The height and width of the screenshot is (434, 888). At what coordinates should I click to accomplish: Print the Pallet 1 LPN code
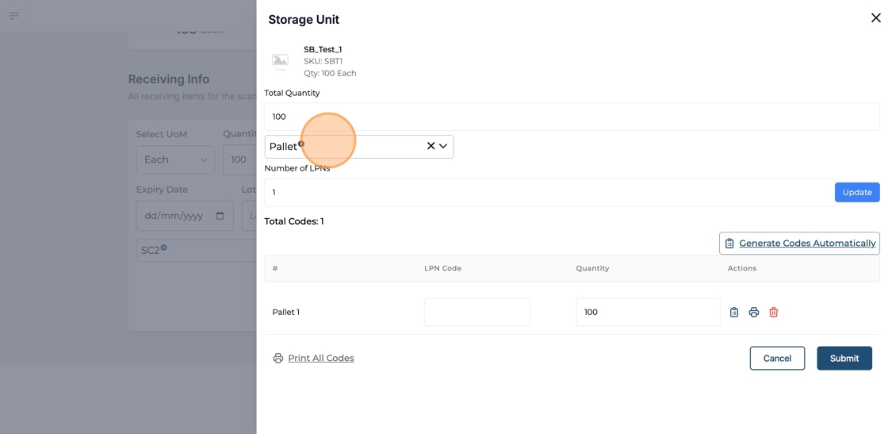tap(754, 313)
